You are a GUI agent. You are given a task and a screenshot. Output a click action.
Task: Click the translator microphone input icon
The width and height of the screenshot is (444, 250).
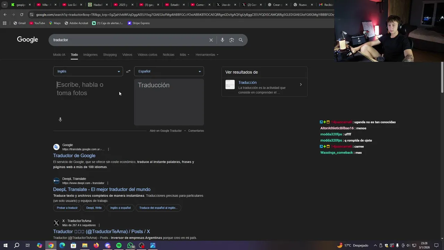pyautogui.click(x=60, y=119)
